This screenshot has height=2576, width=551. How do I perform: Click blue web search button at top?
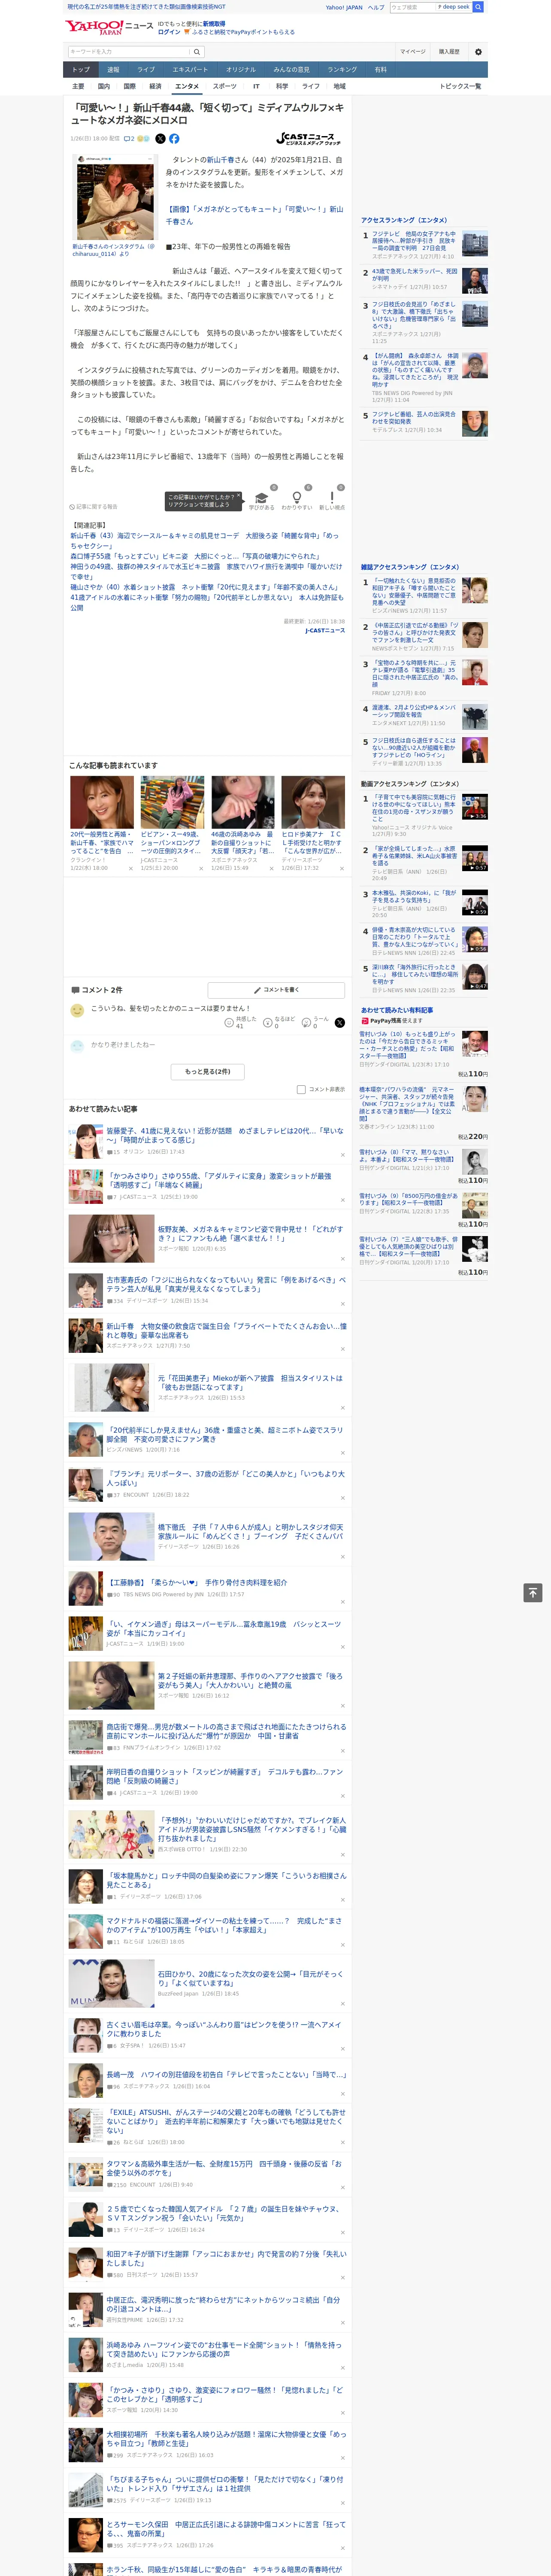[478, 7]
